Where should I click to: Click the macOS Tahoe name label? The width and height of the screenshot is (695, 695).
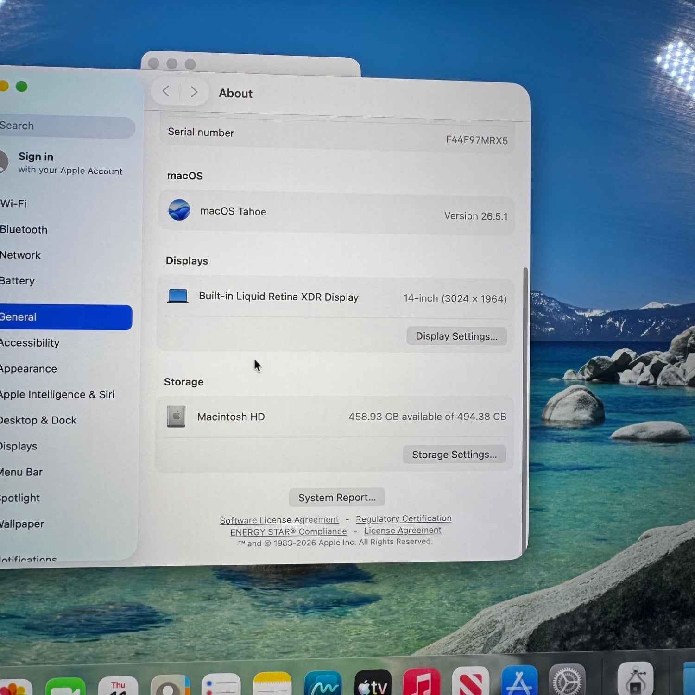click(x=233, y=211)
